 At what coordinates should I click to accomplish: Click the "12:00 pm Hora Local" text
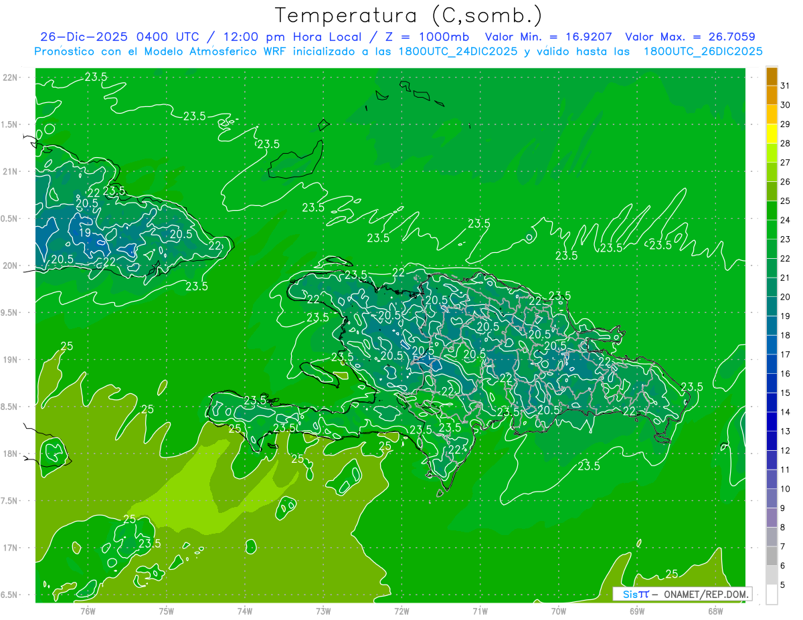tap(292, 37)
